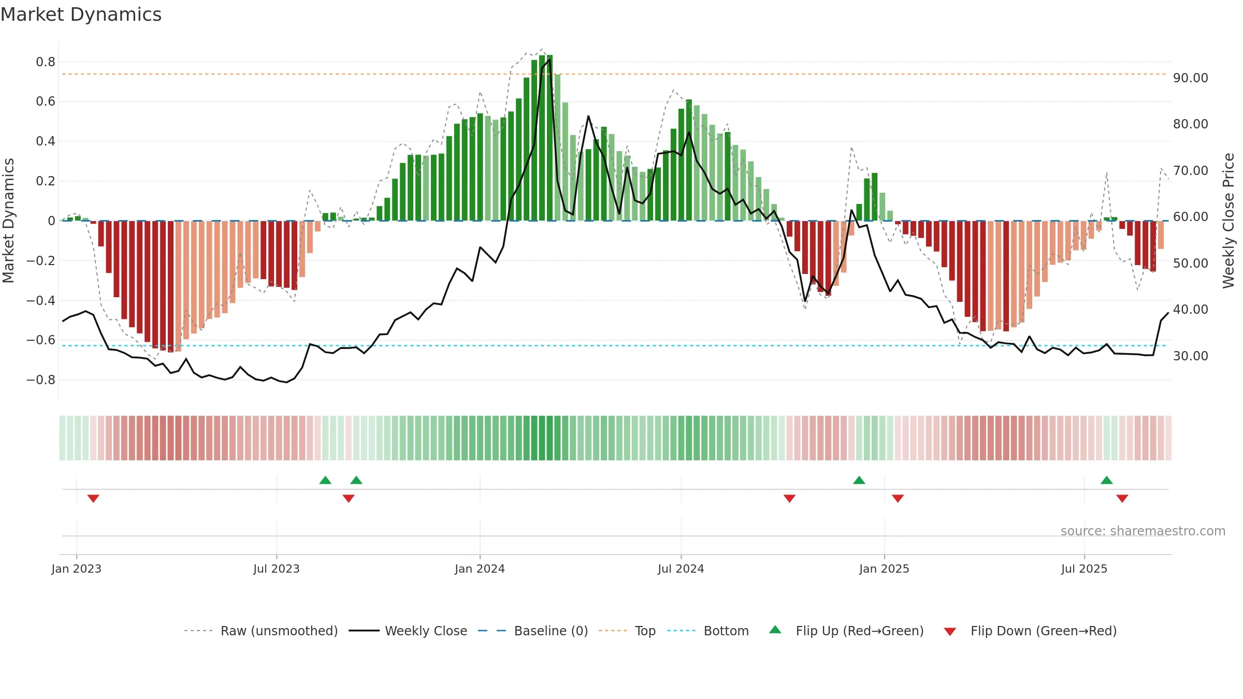
Task: Hide the Baseline (0) series via legend
Action: click(x=533, y=631)
